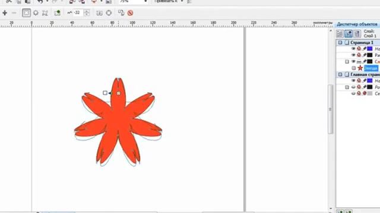The height and width of the screenshot is (213, 380).
Task: Toggle printing for black-swatch Главная страница layer
Action: [359, 87]
